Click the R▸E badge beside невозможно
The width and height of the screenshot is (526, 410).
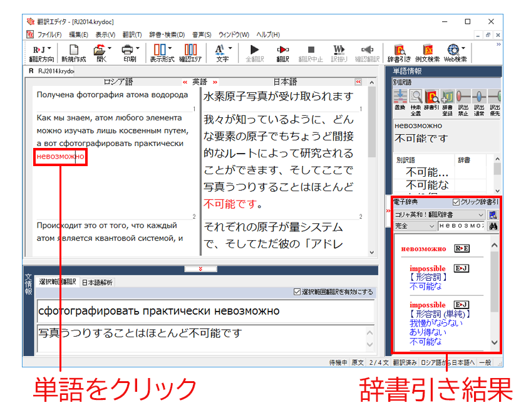tap(462, 248)
